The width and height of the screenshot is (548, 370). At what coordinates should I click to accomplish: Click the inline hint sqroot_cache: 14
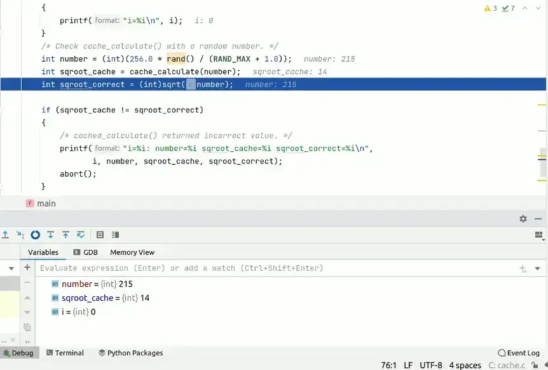[x=290, y=72]
